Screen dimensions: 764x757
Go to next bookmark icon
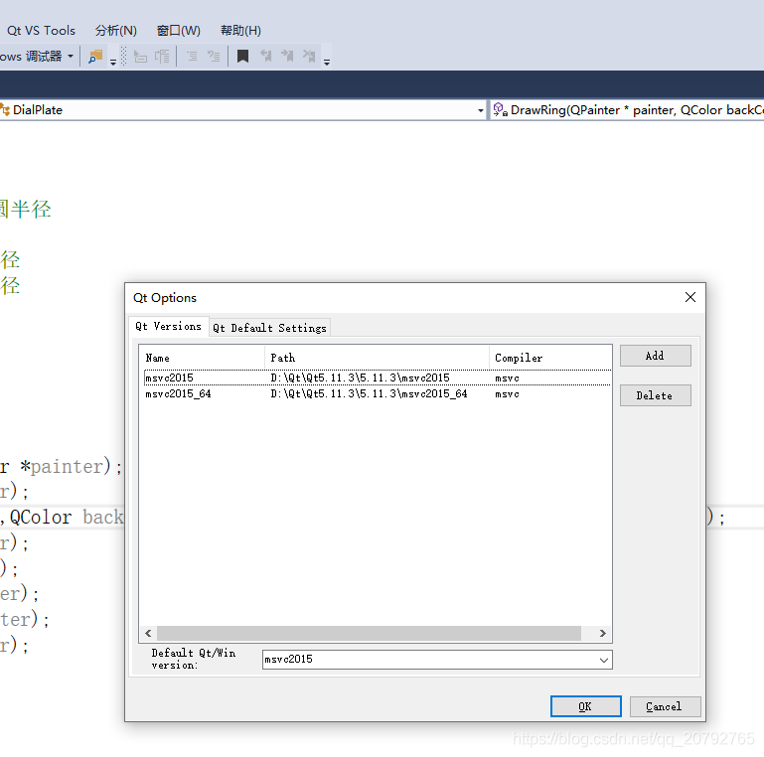pos(287,57)
